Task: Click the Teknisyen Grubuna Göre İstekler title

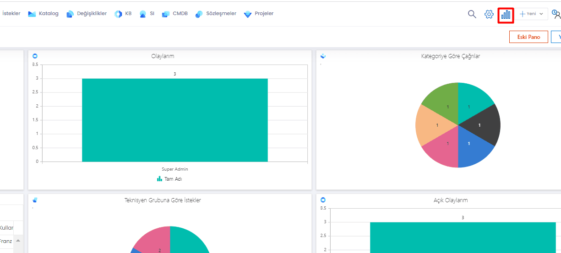Action: (163, 200)
